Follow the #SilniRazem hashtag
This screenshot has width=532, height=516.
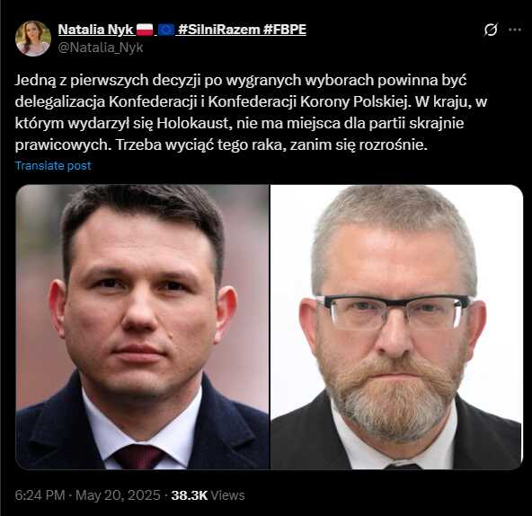(219, 30)
